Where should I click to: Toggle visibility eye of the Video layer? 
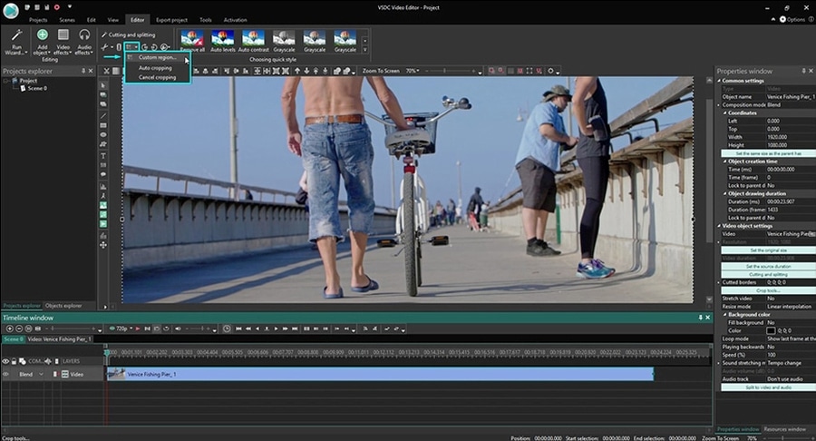tap(6, 374)
